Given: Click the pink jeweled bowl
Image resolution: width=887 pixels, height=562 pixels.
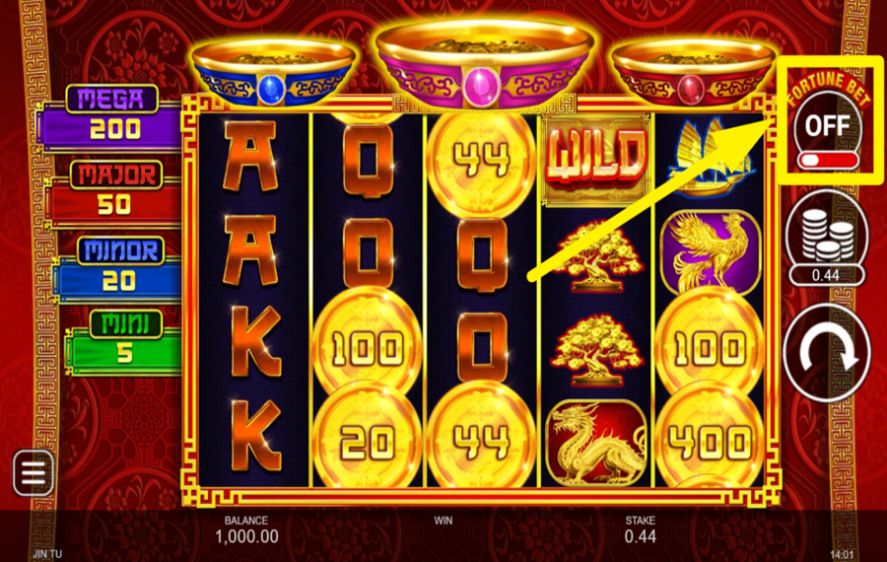Looking at the screenshot, I should point(483,64).
